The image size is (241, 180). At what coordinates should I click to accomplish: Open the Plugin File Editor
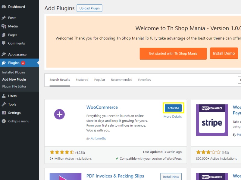coord(14,86)
